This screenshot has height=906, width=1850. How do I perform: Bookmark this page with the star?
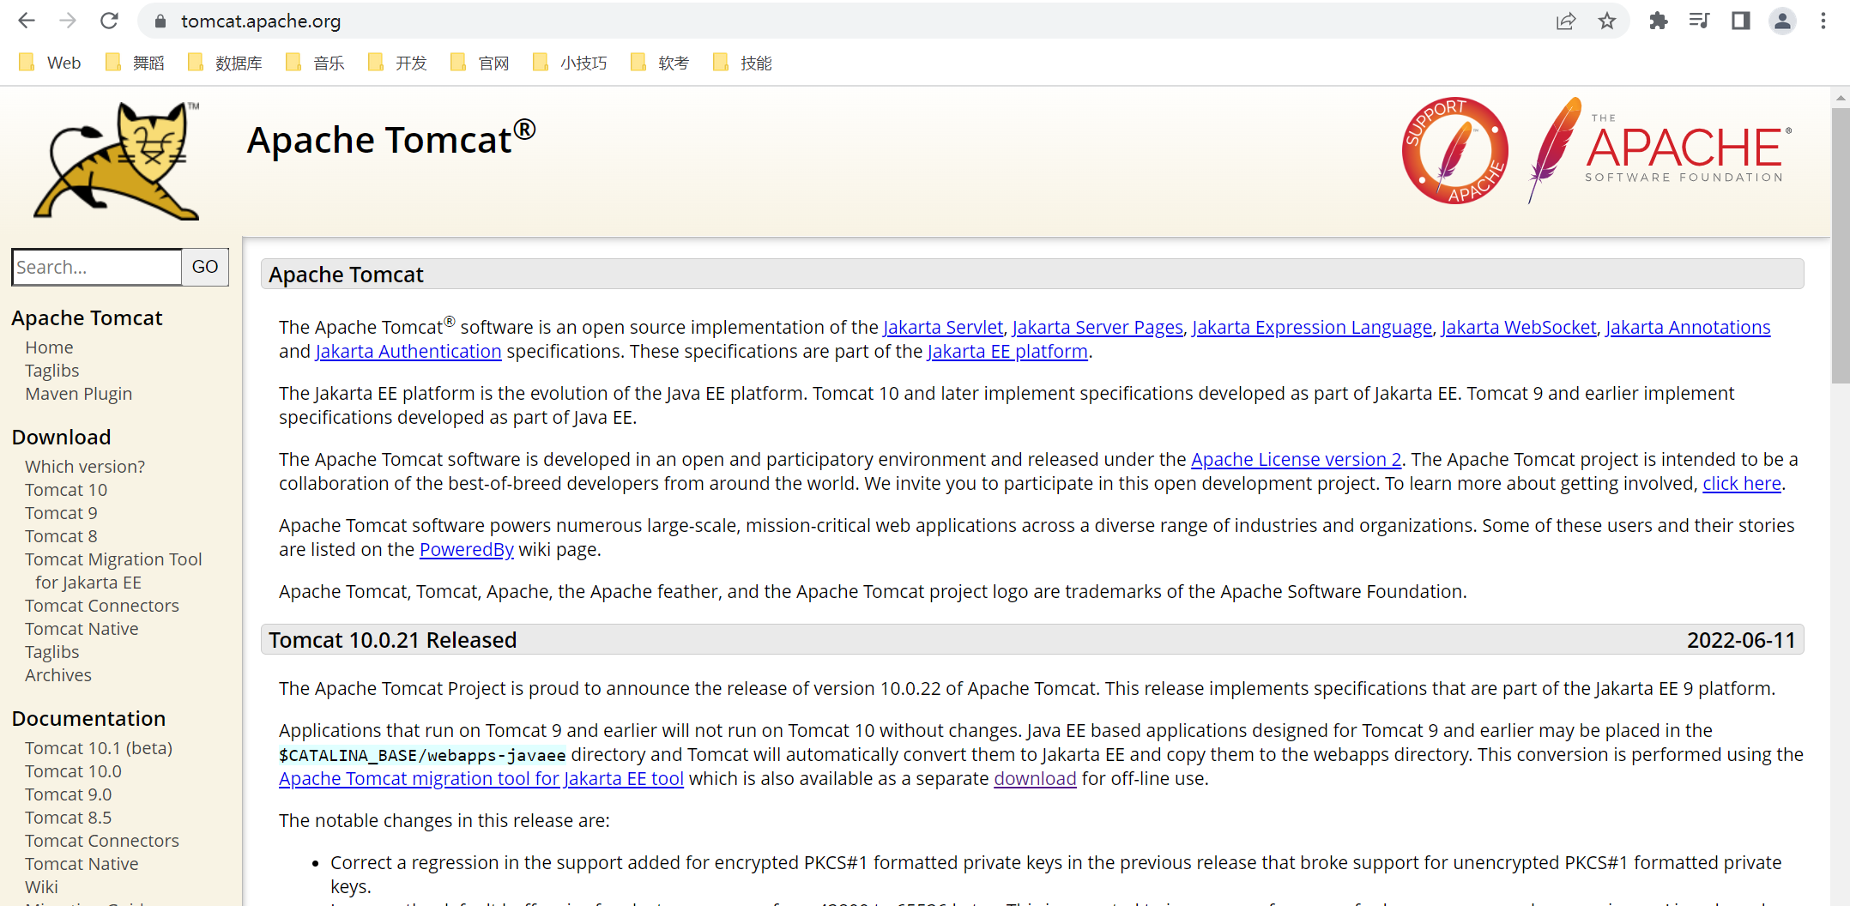click(1607, 21)
